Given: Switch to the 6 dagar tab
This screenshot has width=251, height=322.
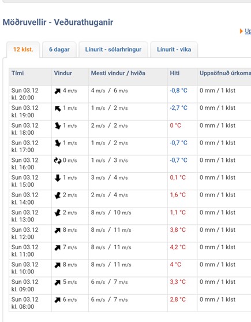Looking at the screenshot, I should point(59,50).
